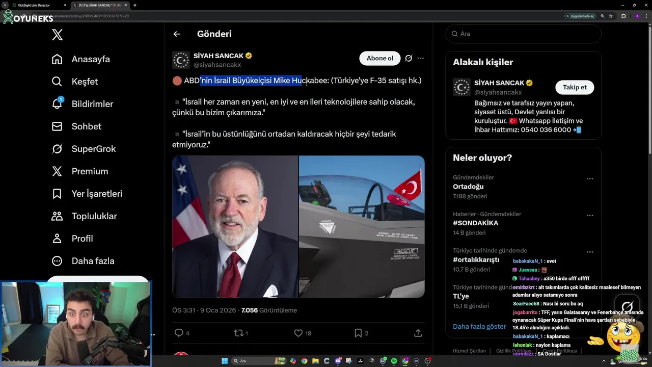Screen dimensions: 652x367
Task: Open browser extensions puzzle icon
Action: [623, 16]
